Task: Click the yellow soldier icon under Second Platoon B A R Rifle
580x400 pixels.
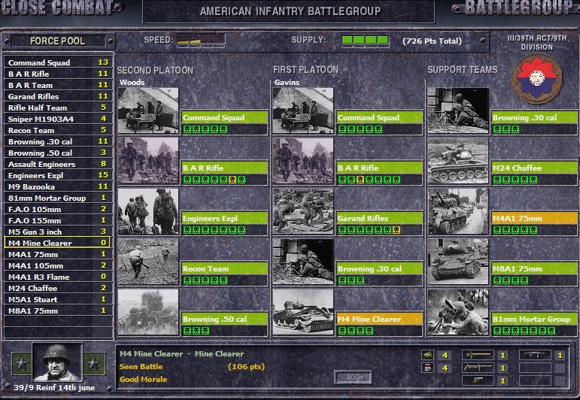Action: pyautogui.click(x=232, y=180)
